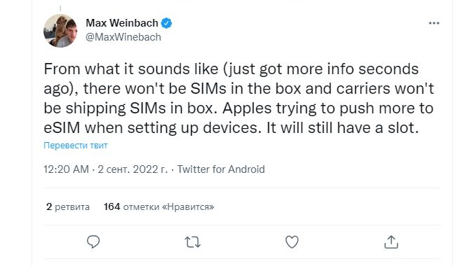
Task: Click the bold 2 retweet count number
Action: pos(49,206)
